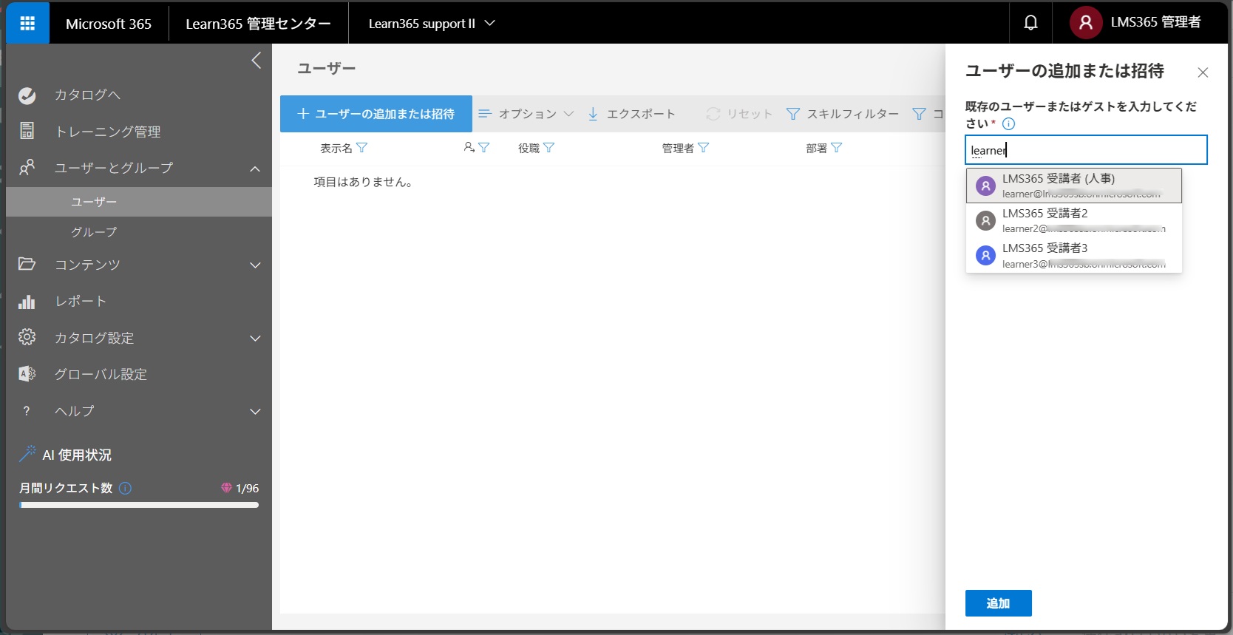Click the ヘルプ question mark icon

point(27,411)
